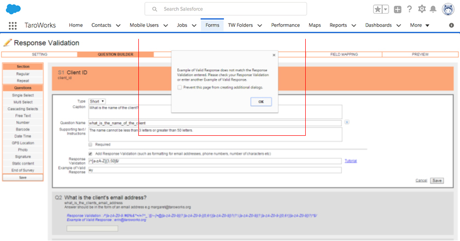
Task: Add an End of Survey element
Action: 23,170
